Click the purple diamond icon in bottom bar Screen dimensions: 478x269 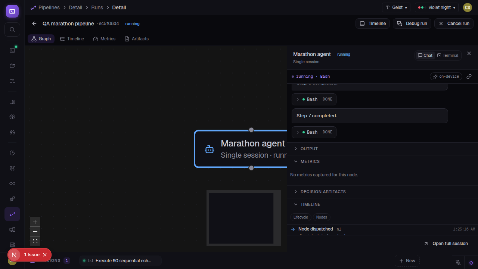[x=471, y=263]
